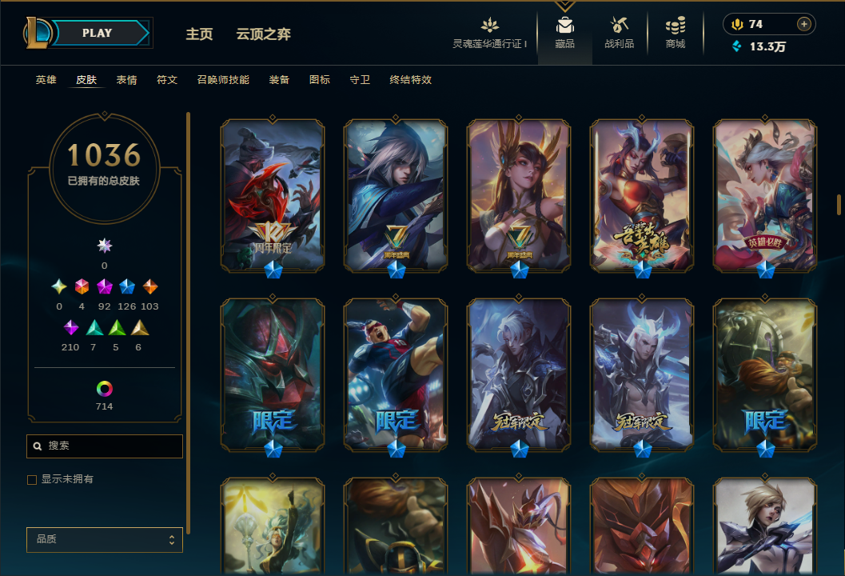845x576 pixels.
Task: Open the 终结特效 tab
Action: 411,80
